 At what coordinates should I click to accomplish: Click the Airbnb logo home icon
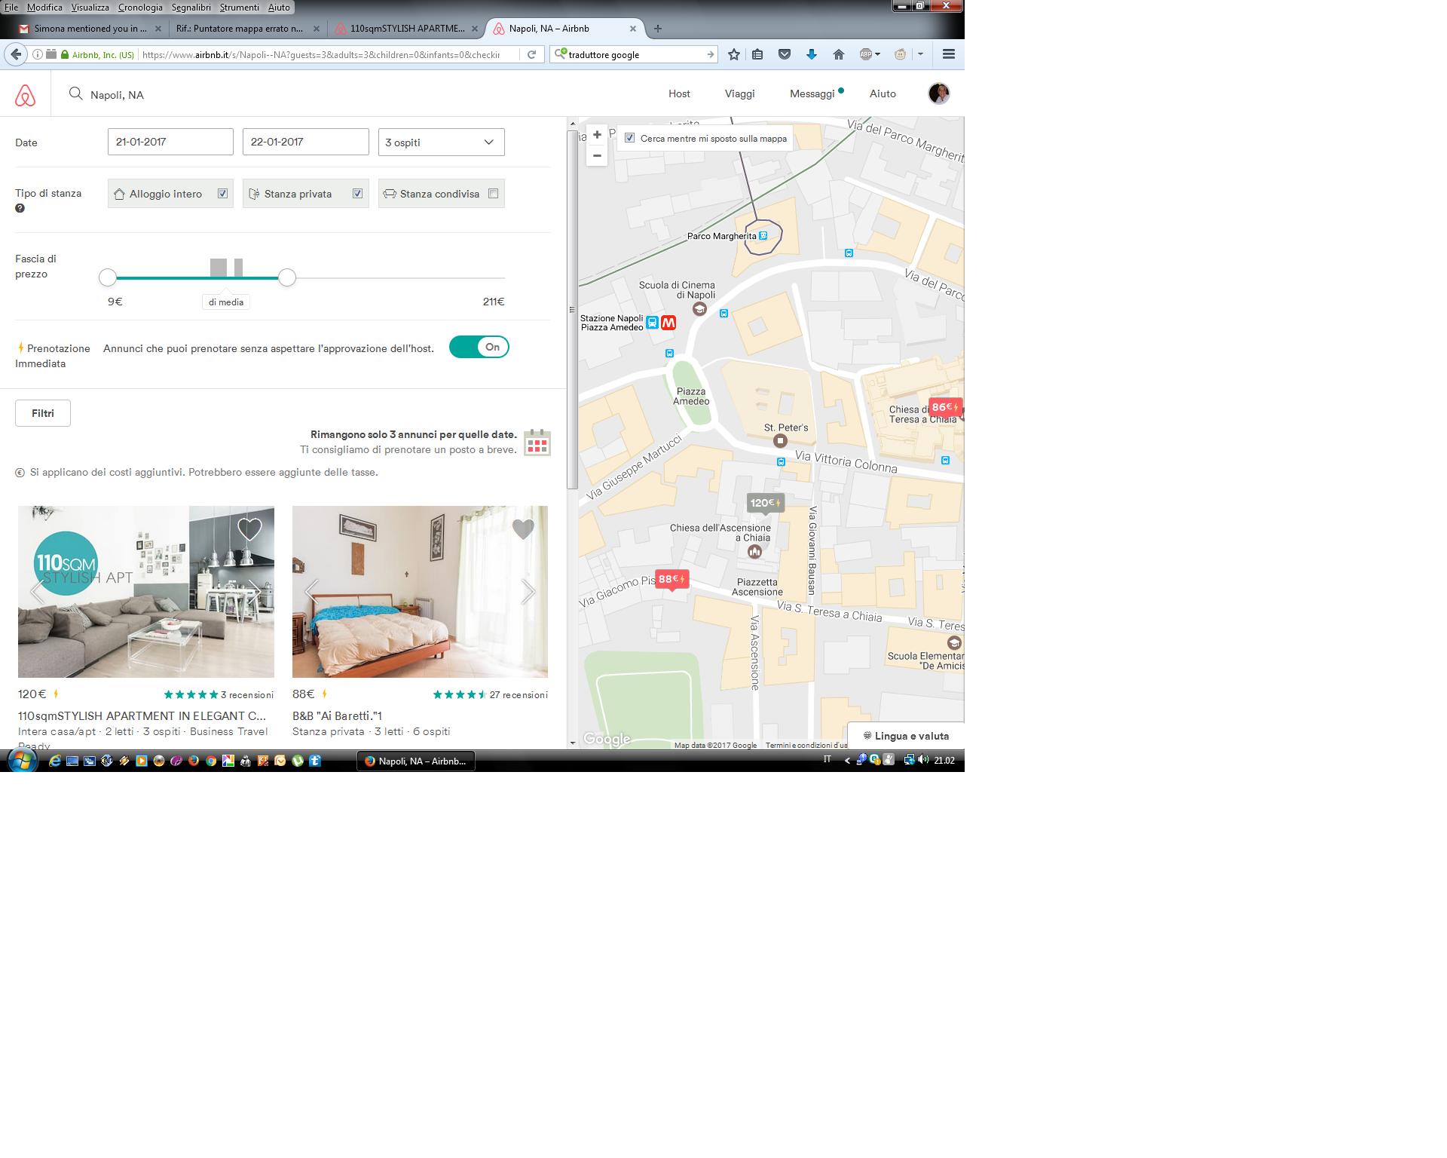25,95
